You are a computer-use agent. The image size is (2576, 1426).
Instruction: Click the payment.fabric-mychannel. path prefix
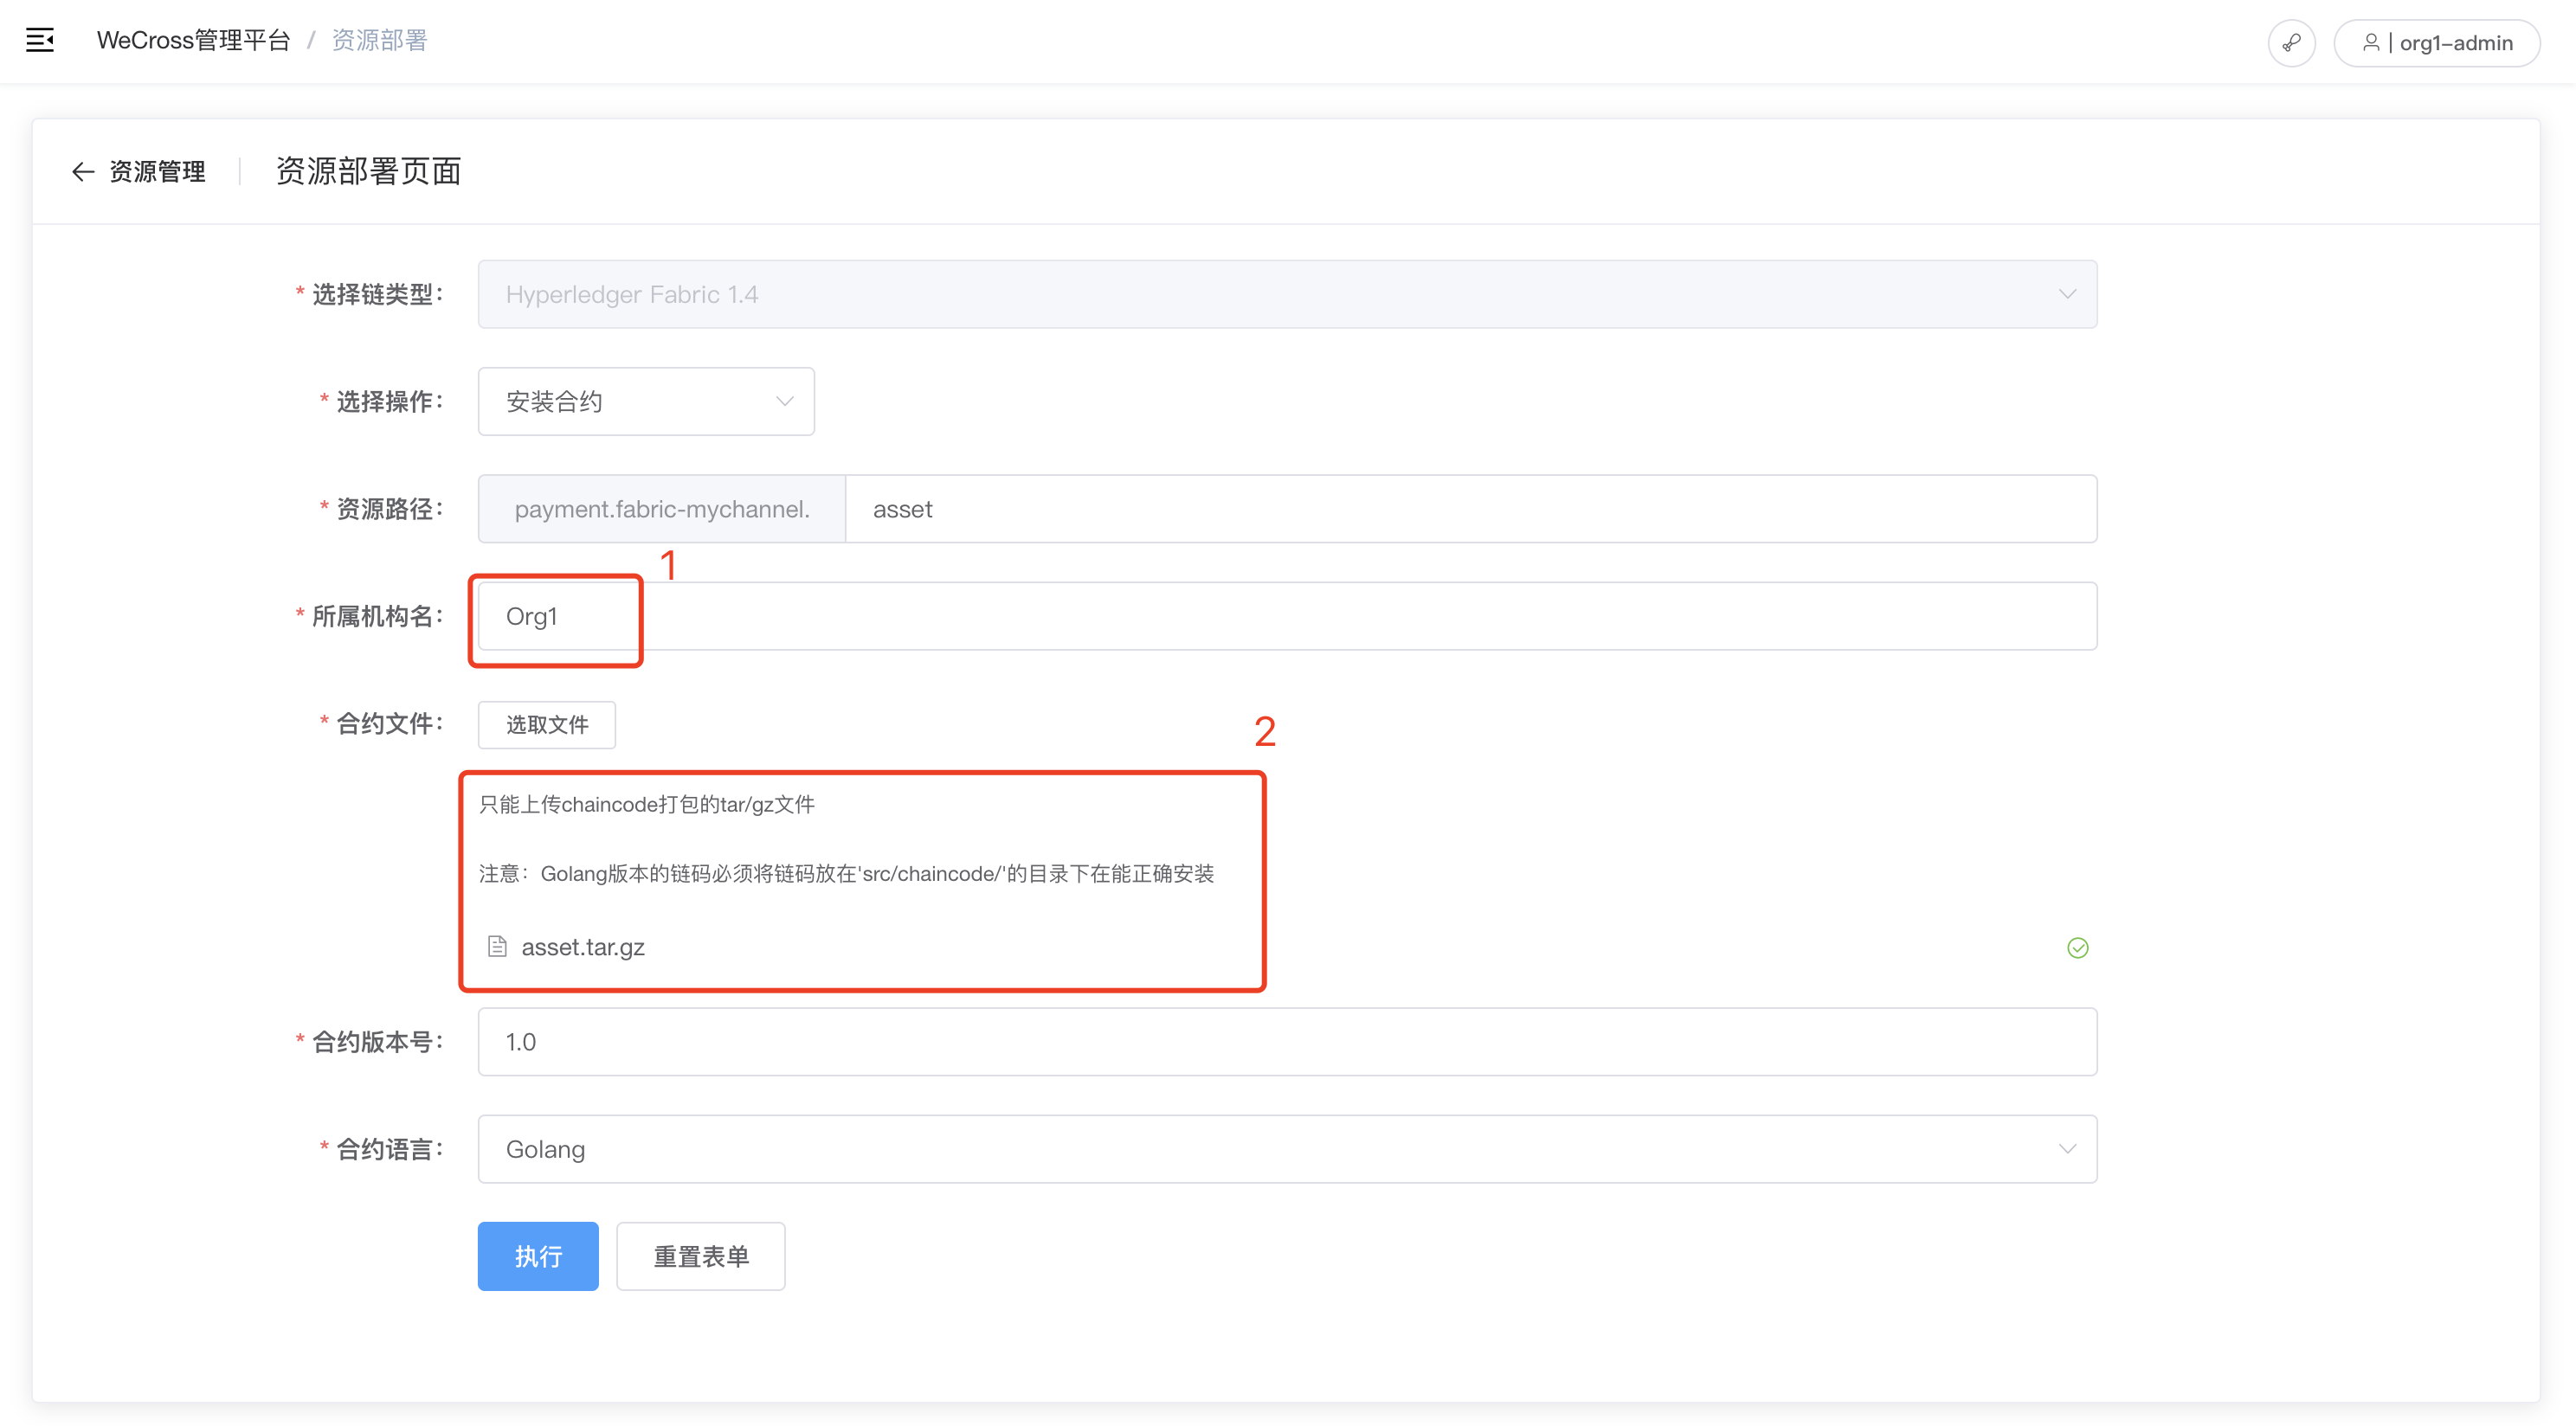coord(662,509)
